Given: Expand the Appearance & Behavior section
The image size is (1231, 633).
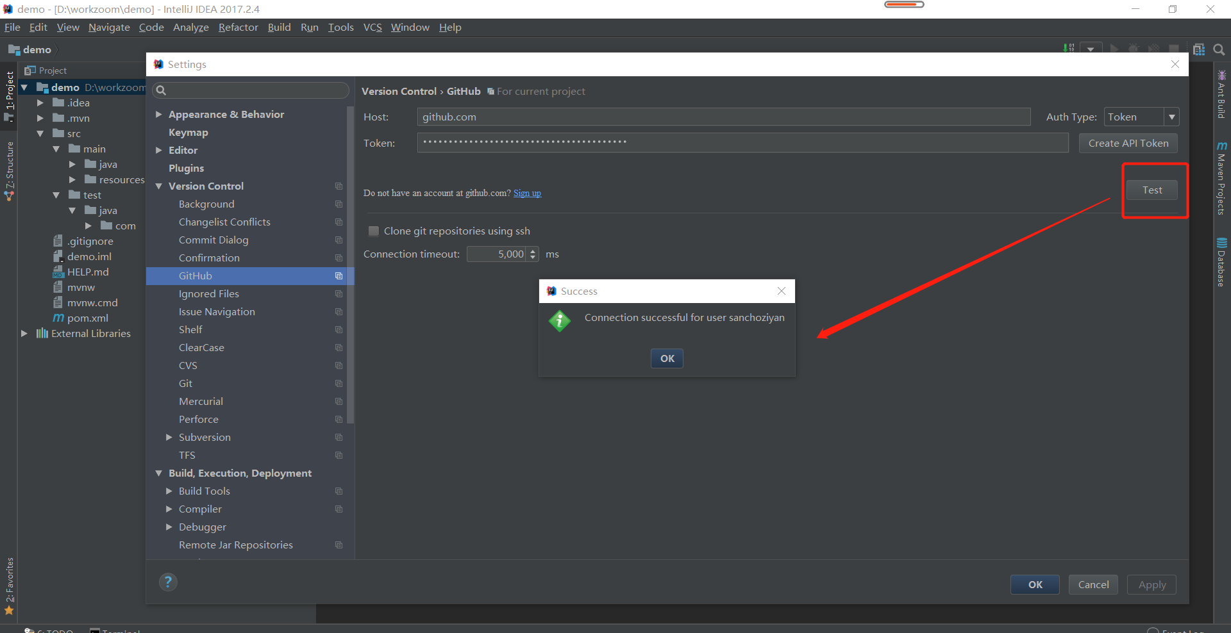Looking at the screenshot, I should [159, 114].
